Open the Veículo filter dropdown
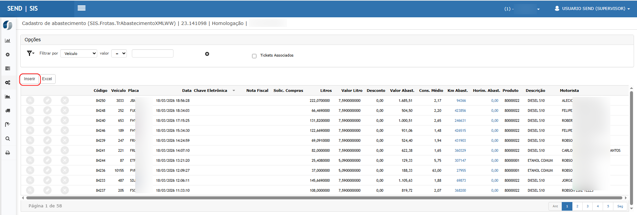 tap(79, 53)
